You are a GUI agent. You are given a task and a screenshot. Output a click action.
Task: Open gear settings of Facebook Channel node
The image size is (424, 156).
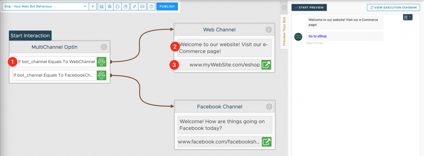point(269,107)
